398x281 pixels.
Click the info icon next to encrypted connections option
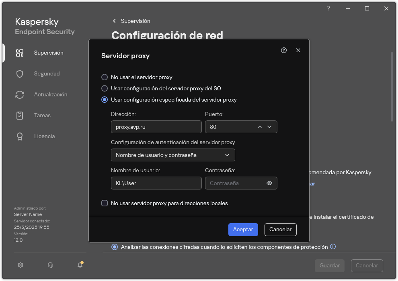pos(332,247)
